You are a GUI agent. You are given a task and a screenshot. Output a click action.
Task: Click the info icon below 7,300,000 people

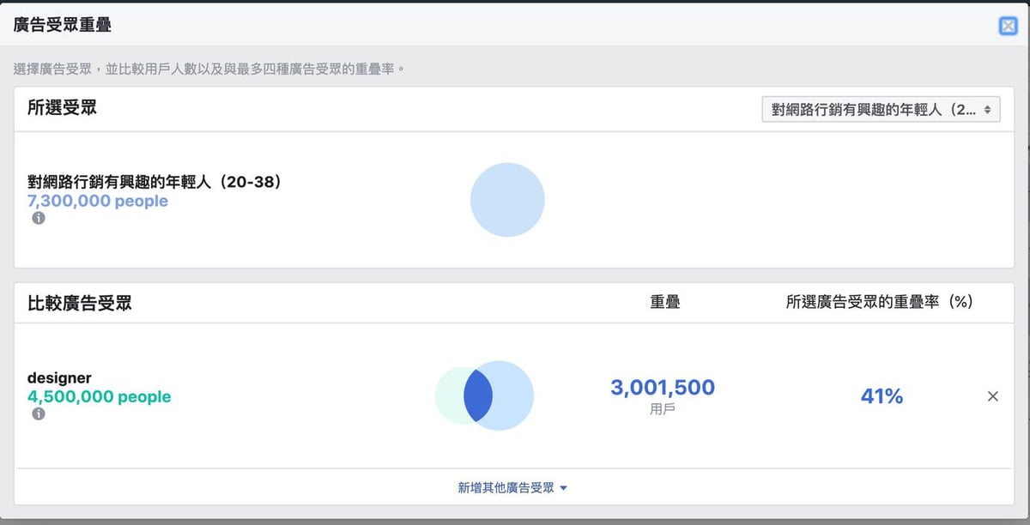pyautogui.click(x=38, y=219)
